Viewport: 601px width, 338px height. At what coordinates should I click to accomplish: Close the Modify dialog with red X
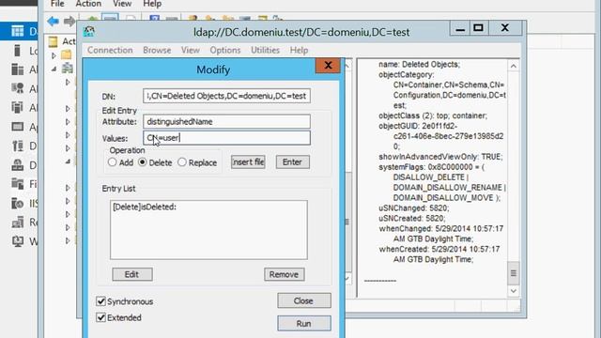tap(328, 65)
